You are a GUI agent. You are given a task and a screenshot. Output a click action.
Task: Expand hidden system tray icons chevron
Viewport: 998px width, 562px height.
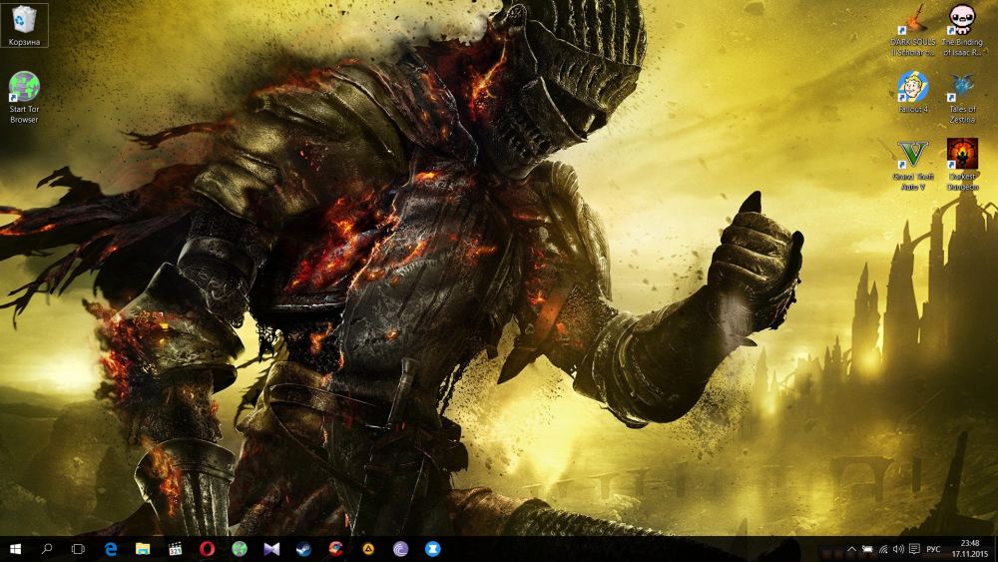pyautogui.click(x=851, y=549)
